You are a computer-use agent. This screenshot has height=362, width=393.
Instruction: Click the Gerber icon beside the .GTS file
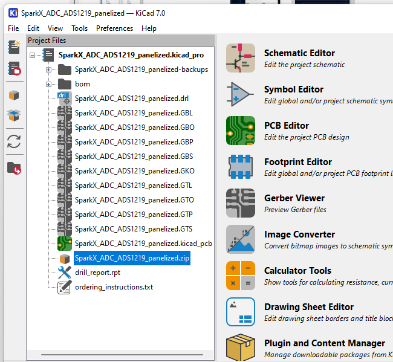(65, 229)
